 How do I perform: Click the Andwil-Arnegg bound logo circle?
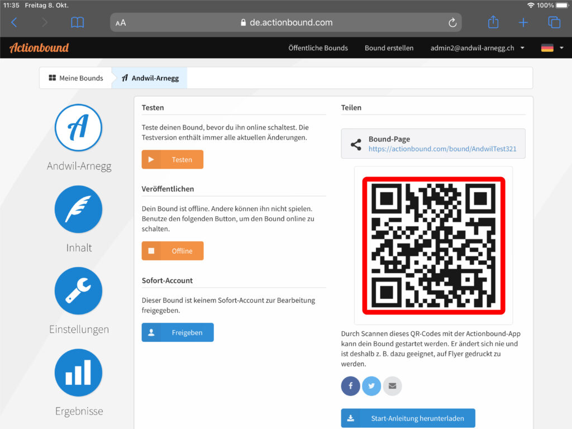click(78, 128)
